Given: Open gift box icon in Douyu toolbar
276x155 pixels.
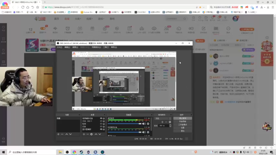Looking at the screenshot, I should [92, 29].
